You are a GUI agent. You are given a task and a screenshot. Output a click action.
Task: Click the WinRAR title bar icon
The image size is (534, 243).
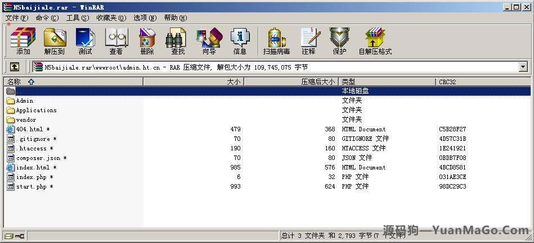pyautogui.click(x=7, y=7)
